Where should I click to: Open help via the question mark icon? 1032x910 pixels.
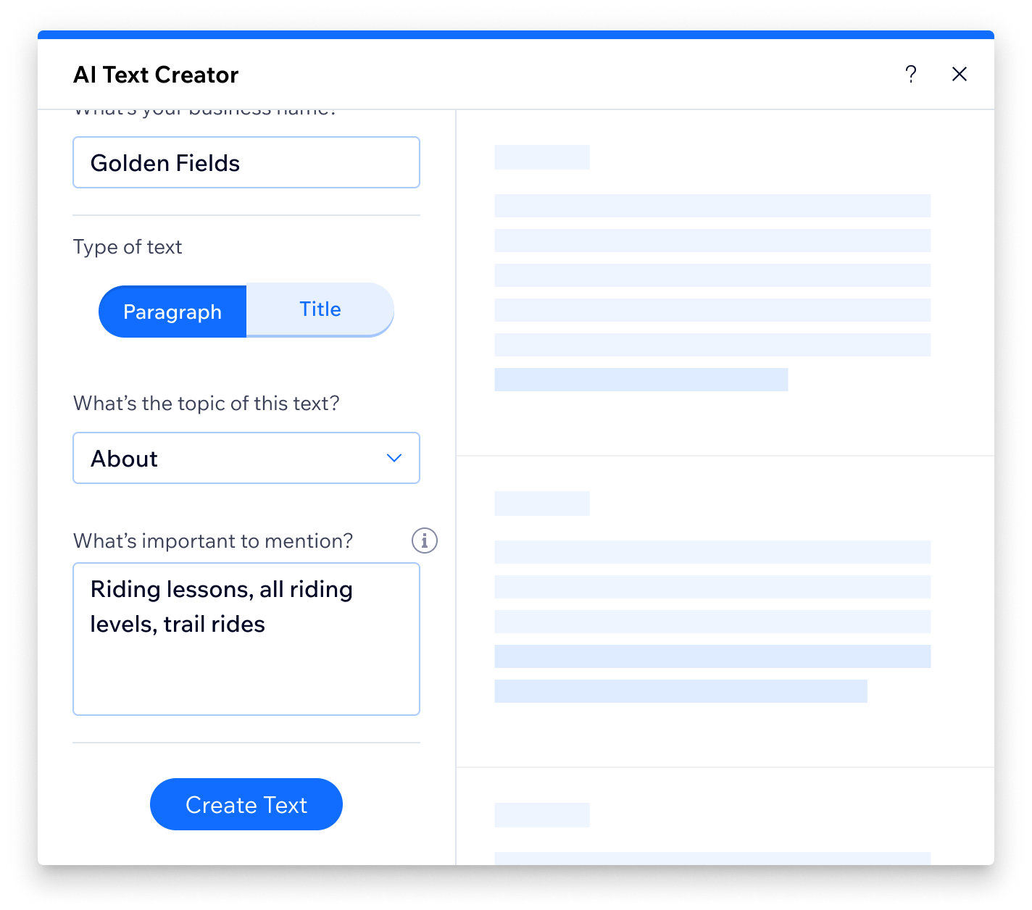(911, 74)
